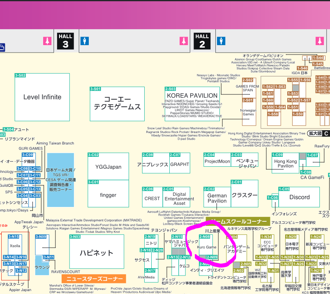Click the Aiming Taiwan Branch label

(x=55, y=143)
